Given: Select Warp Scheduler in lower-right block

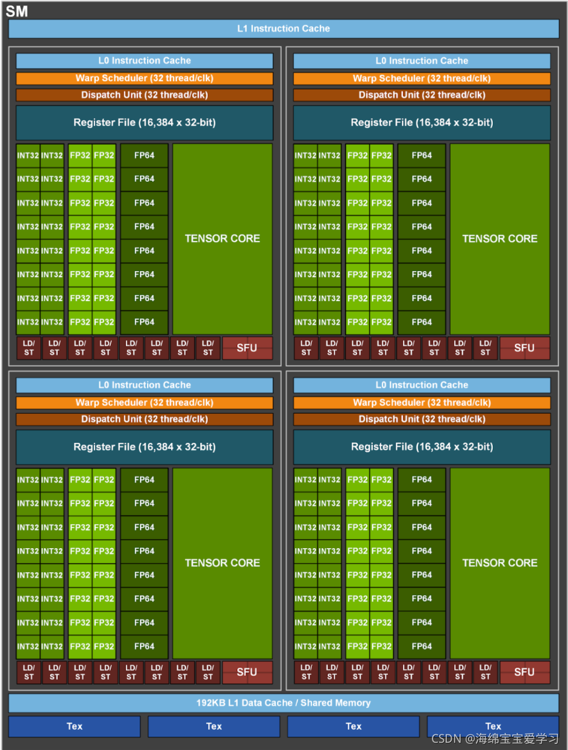Looking at the screenshot, I should (x=422, y=402).
